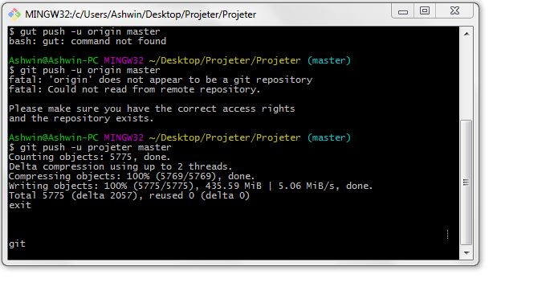Click the '$ gut push -u origin master' line
This screenshot has height=295, width=550.
(84, 31)
